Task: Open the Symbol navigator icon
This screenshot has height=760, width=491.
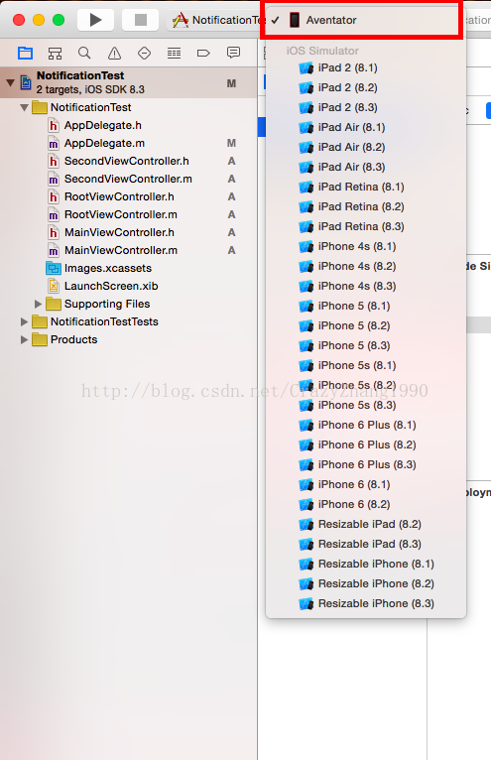Action: click(55, 53)
